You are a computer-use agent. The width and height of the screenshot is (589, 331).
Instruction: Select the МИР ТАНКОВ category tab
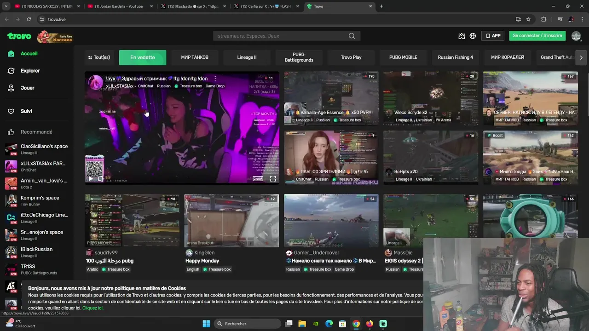click(195, 57)
